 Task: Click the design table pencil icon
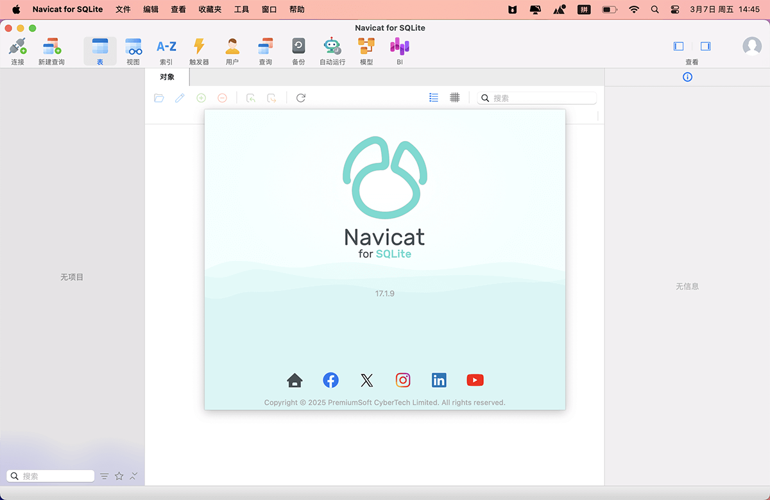coord(180,98)
